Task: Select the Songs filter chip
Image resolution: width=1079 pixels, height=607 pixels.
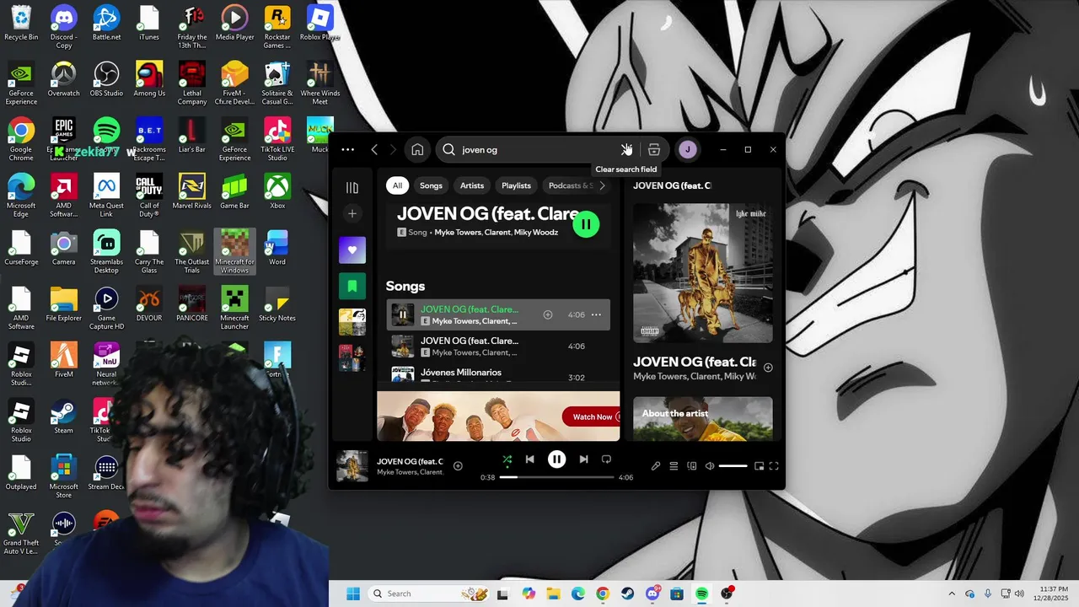Action: pos(431,185)
